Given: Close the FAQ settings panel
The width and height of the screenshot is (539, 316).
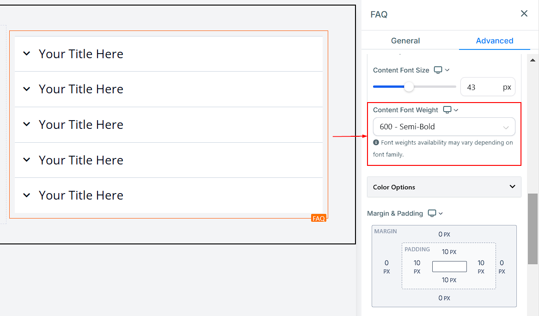Looking at the screenshot, I should tap(524, 14).
